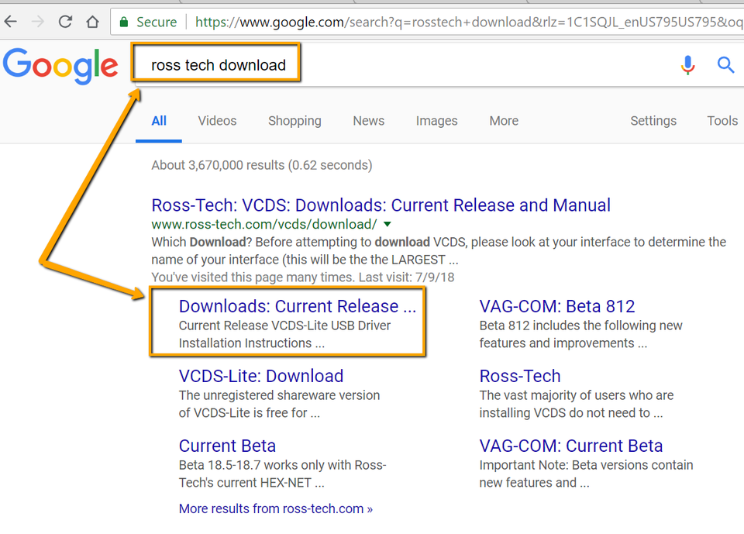Image resolution: width=744 pixels, height=534 pixels.
Task: Reload the page with refresh icon
Action: pyautogui.click(x=65, y=22)
